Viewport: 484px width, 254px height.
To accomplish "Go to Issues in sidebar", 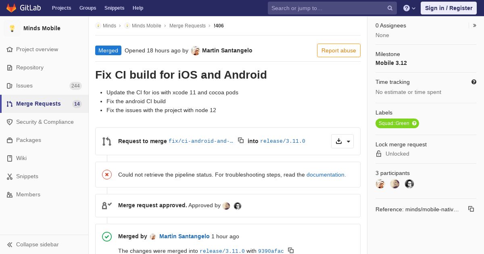I will (44, 85).
